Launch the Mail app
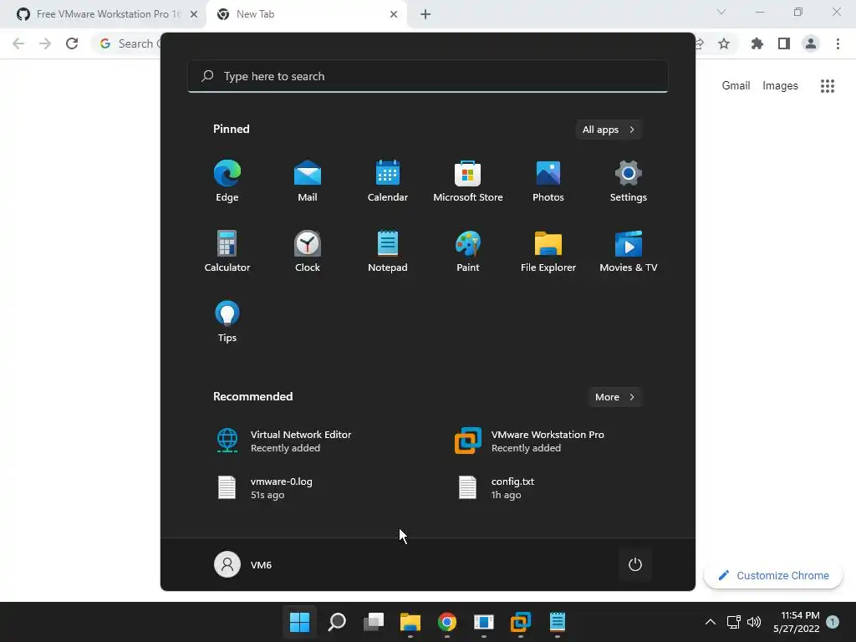Screen dimensions: 856x642 coord(308,181)
